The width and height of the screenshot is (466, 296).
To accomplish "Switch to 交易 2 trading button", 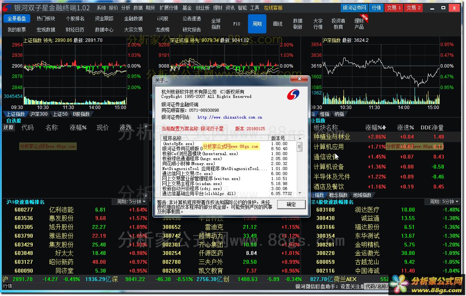I will 413,8.
